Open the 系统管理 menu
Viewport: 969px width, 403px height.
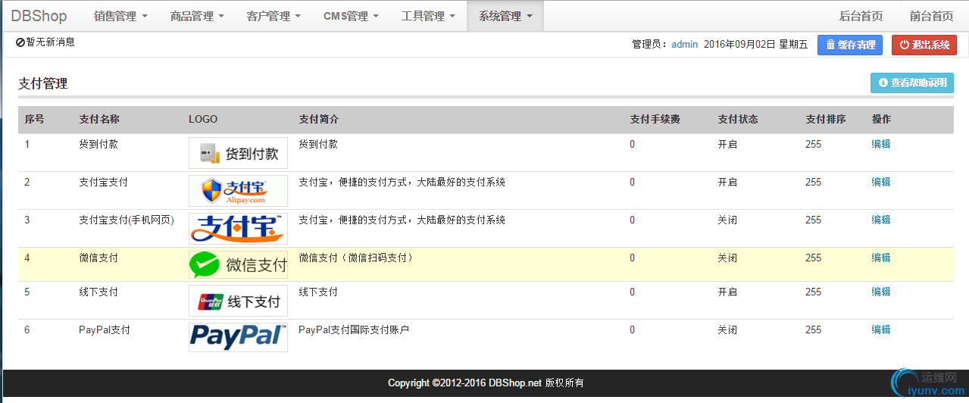pyautogui.click(x=505, y=16)
